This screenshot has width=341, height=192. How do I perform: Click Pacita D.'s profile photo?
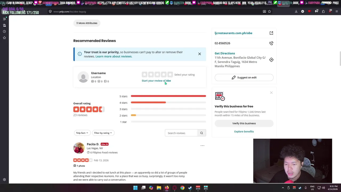79,148
